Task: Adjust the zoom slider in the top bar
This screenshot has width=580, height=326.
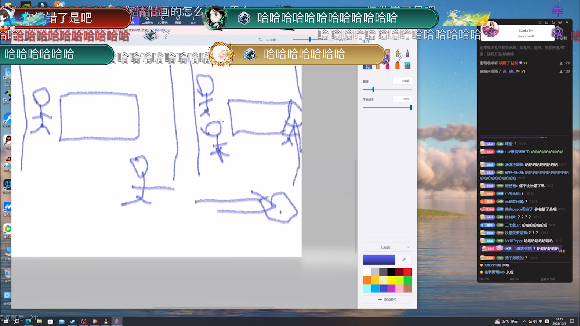Action: (x=309, y=39)
